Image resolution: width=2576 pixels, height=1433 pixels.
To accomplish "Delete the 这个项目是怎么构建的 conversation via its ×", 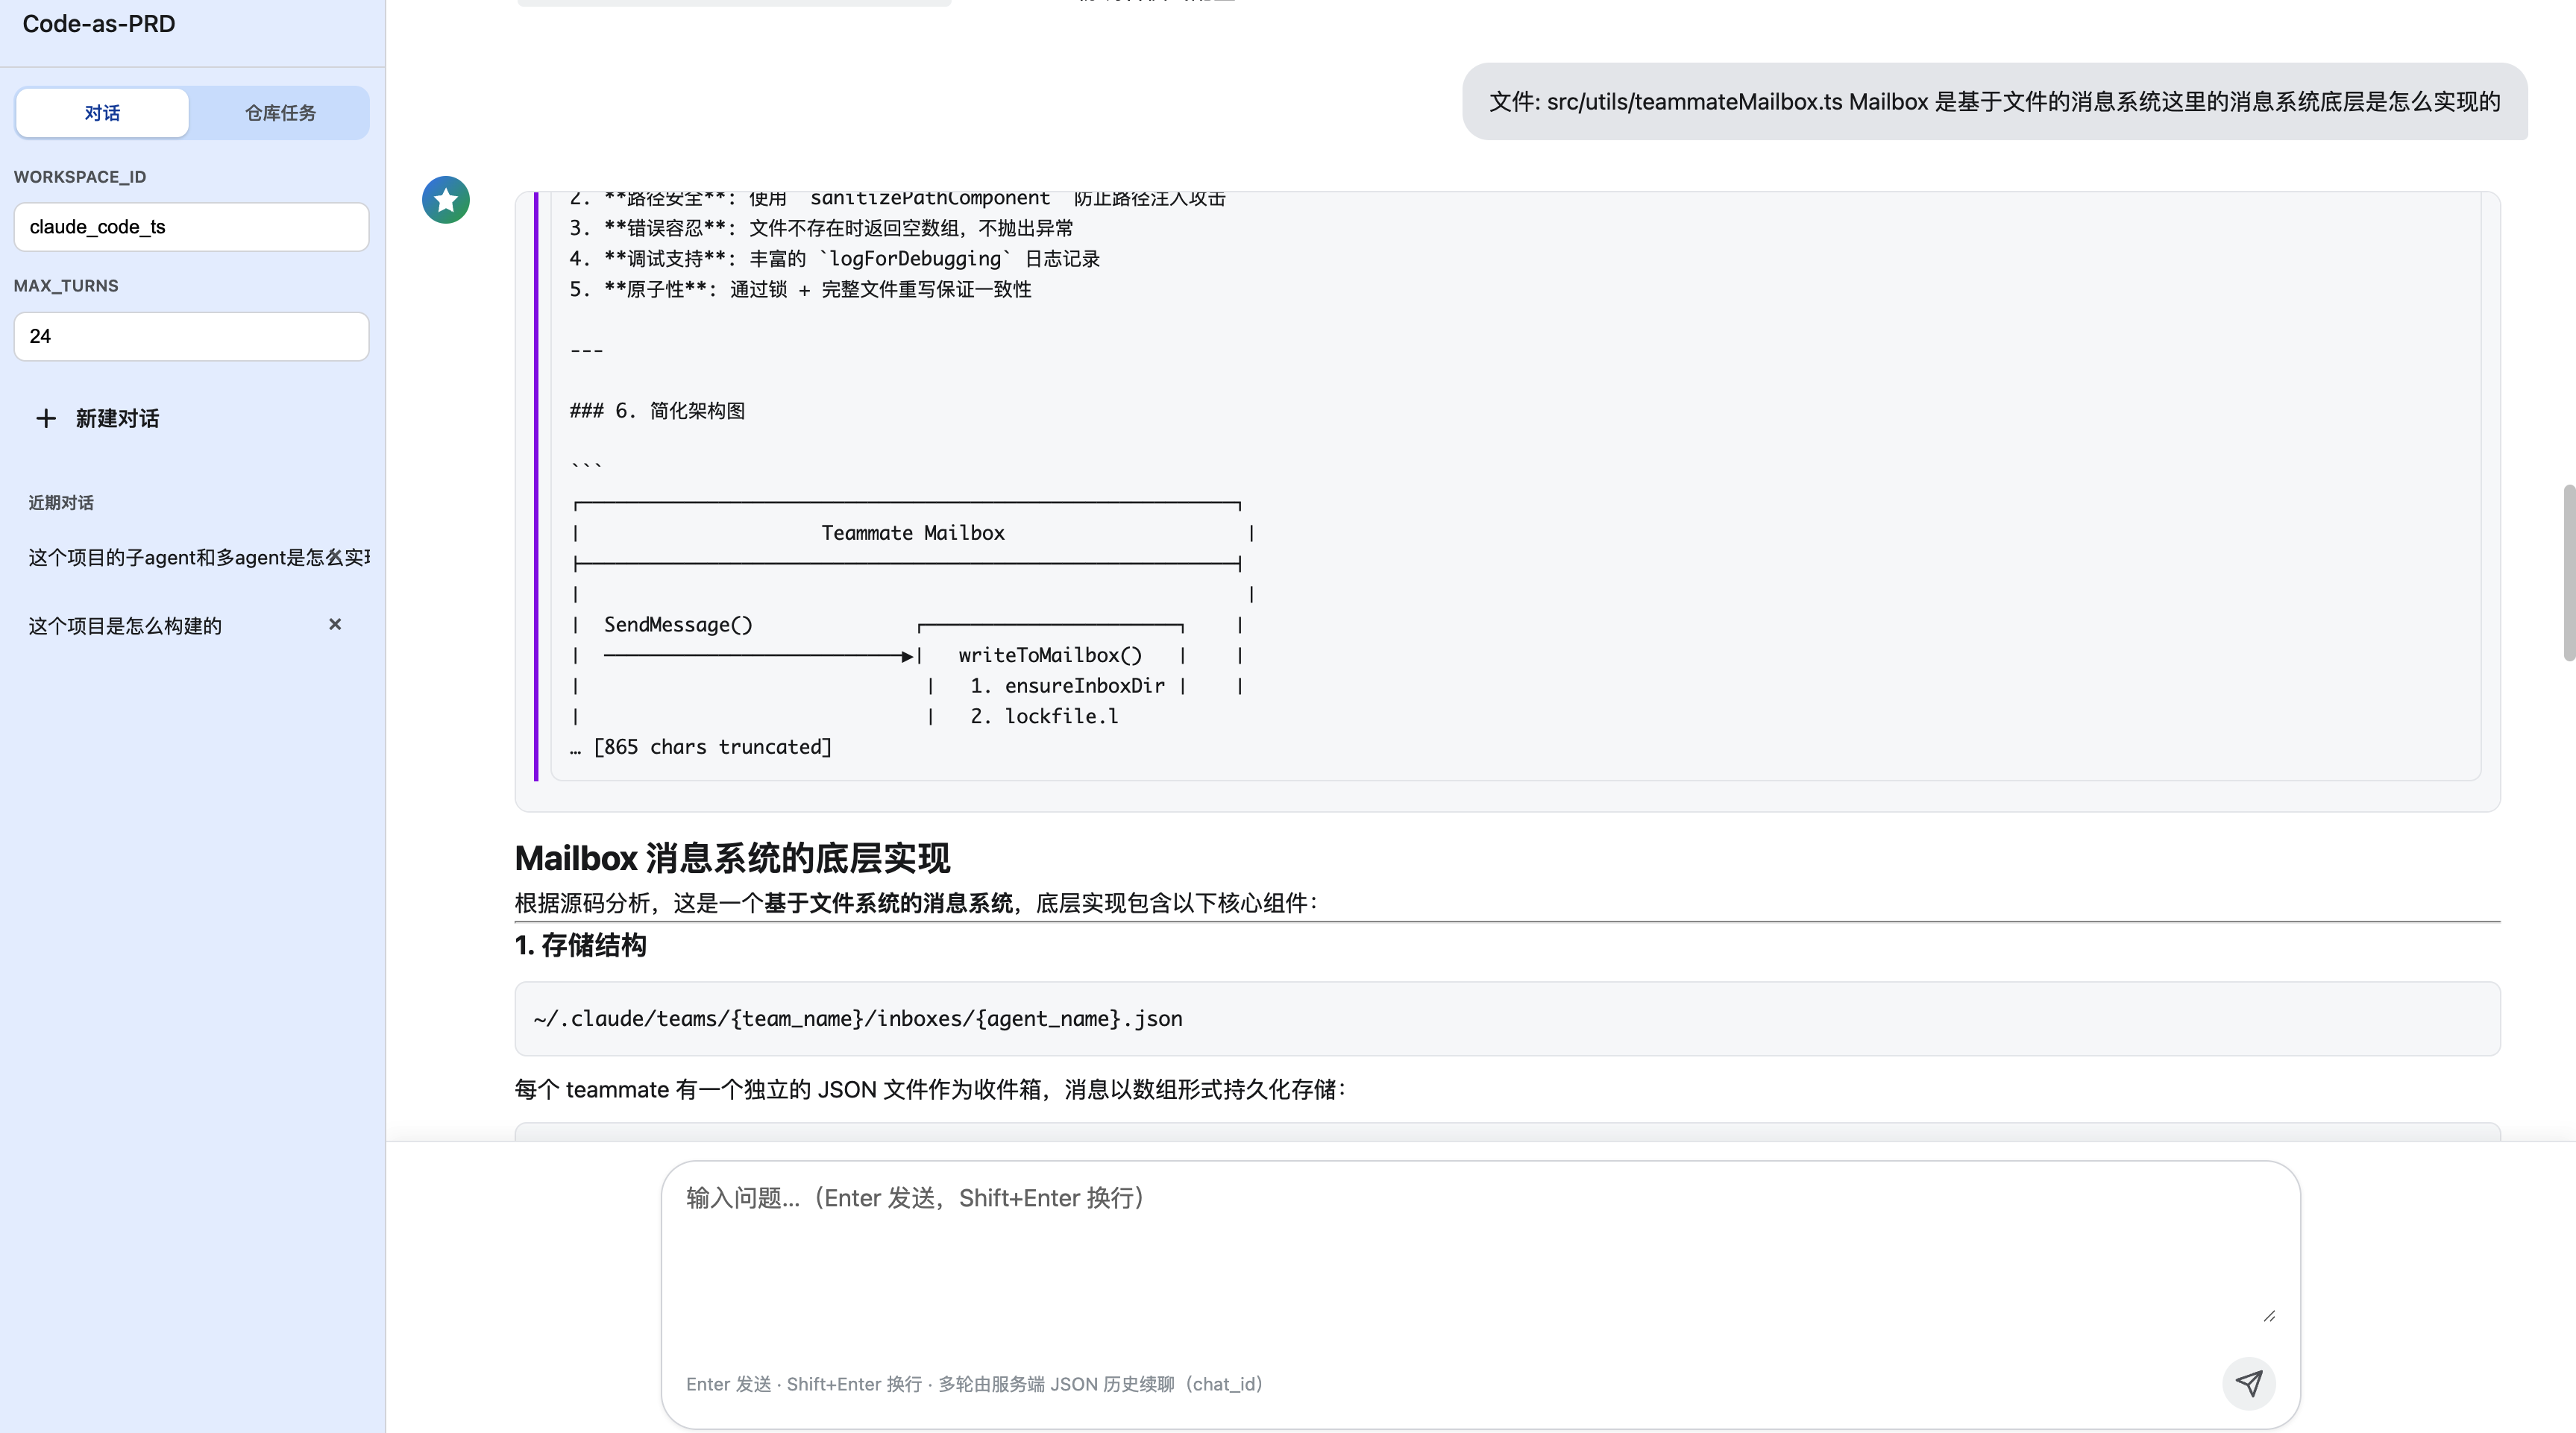I will click(335, 624).
